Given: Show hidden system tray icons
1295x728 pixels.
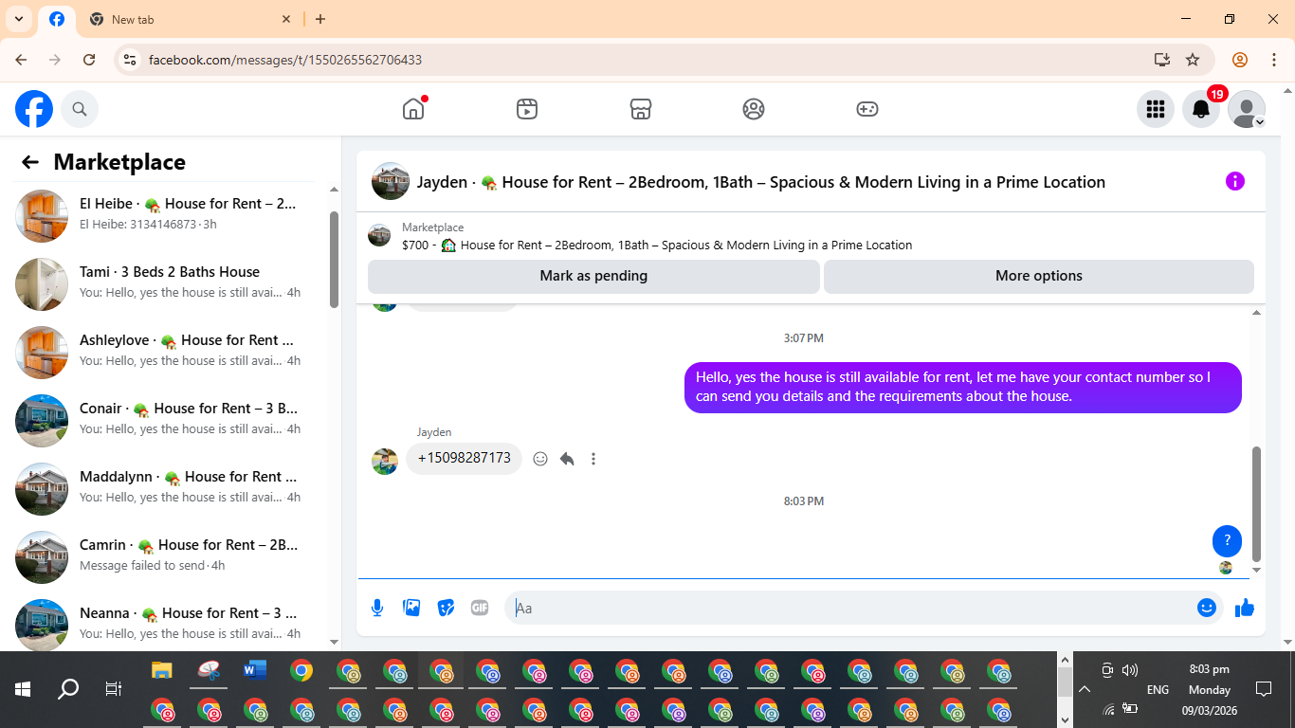Looking at the screenshot, I should pyautogui.click(x=1085, y=689).
